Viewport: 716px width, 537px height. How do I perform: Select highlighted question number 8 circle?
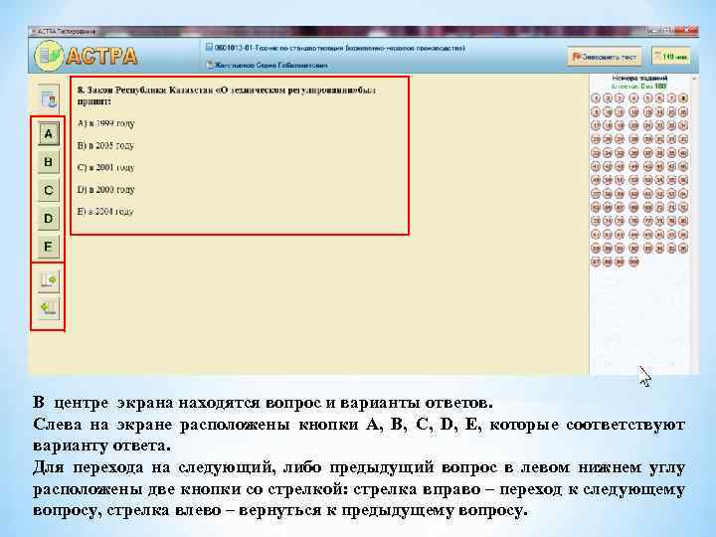point(683,98)
